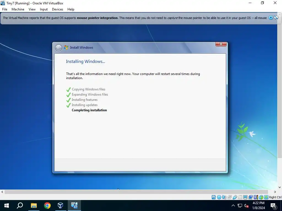Image resolution: width=282 pixels, height=211 pixels.
Task: Click the "Right Ctrl" host key label
Action: [x=275, y=197]
